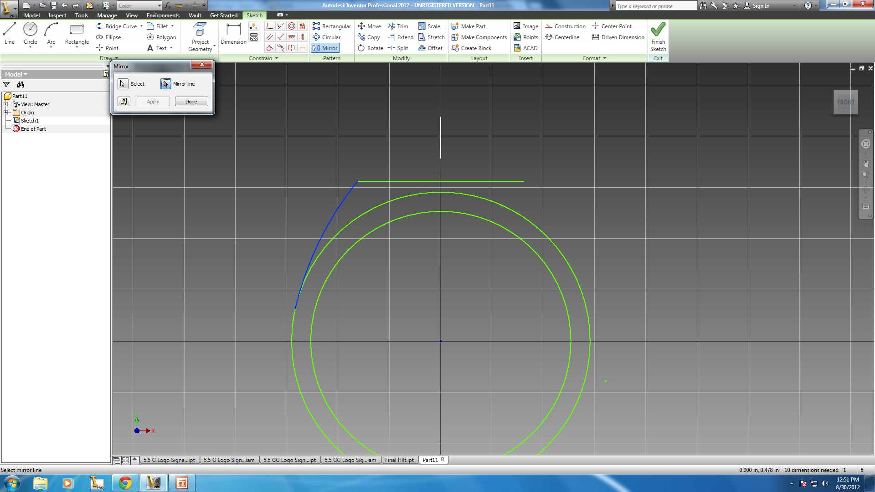Open the Inspect ribbon tab
This screenshot has width=875, height=492.
click(57, 15)
